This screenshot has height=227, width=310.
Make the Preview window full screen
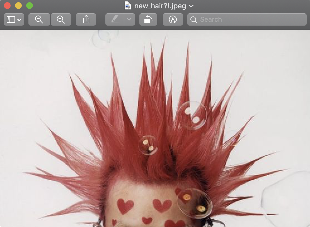tap(30, 6)
